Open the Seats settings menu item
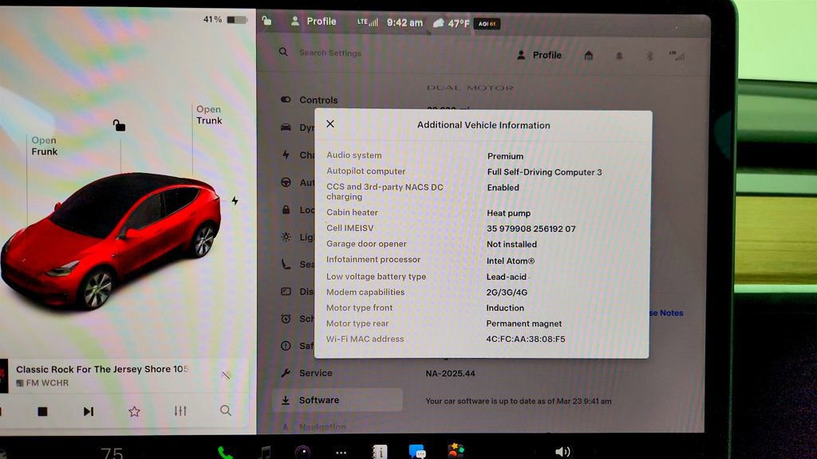This screenshot has height=459, width=817. [x=297, y=265]
